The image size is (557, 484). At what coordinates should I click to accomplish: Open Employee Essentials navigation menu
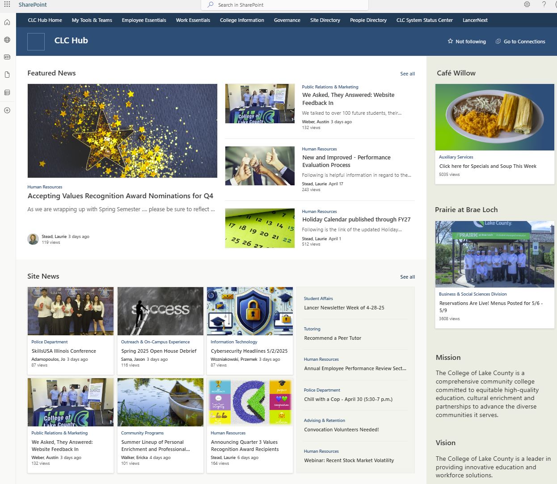[x=144, y=20]
